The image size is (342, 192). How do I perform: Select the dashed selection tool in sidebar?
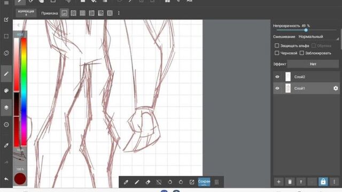tap(6, 36)
